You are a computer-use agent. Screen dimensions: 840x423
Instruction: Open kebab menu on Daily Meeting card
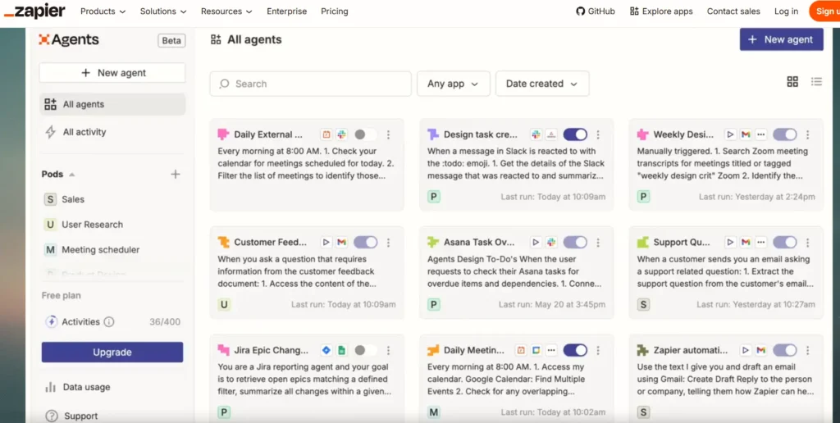coord(598,350)
